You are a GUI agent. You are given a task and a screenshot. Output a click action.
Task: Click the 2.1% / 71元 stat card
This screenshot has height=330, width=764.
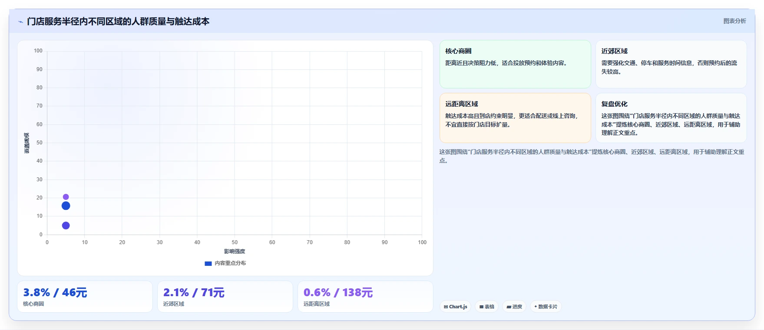pos(225,297)
